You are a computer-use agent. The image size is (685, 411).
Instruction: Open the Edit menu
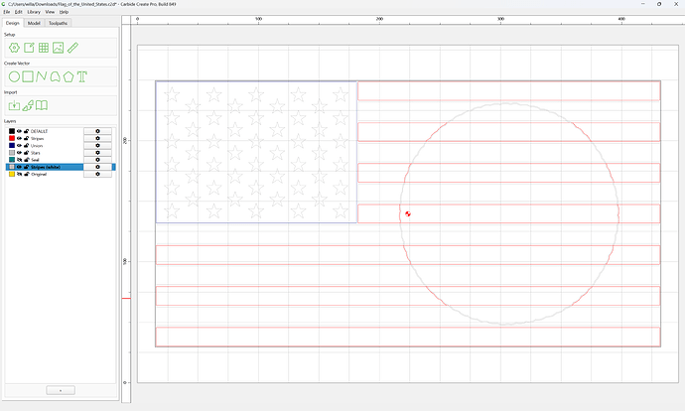tap(18, 12)
